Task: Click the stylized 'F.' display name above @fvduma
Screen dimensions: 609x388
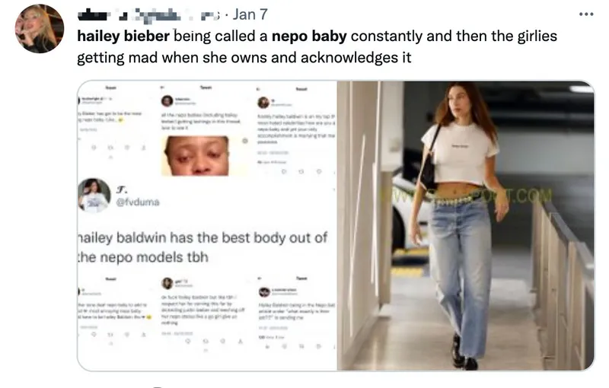Action: (x=122, y=189)
